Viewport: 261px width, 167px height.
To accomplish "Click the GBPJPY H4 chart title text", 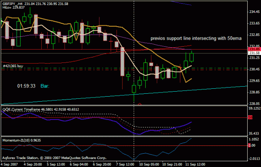I will click(x=35, y=4).
